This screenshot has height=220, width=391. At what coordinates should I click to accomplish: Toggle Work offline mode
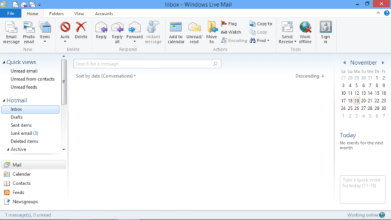[x=305, y=32]
